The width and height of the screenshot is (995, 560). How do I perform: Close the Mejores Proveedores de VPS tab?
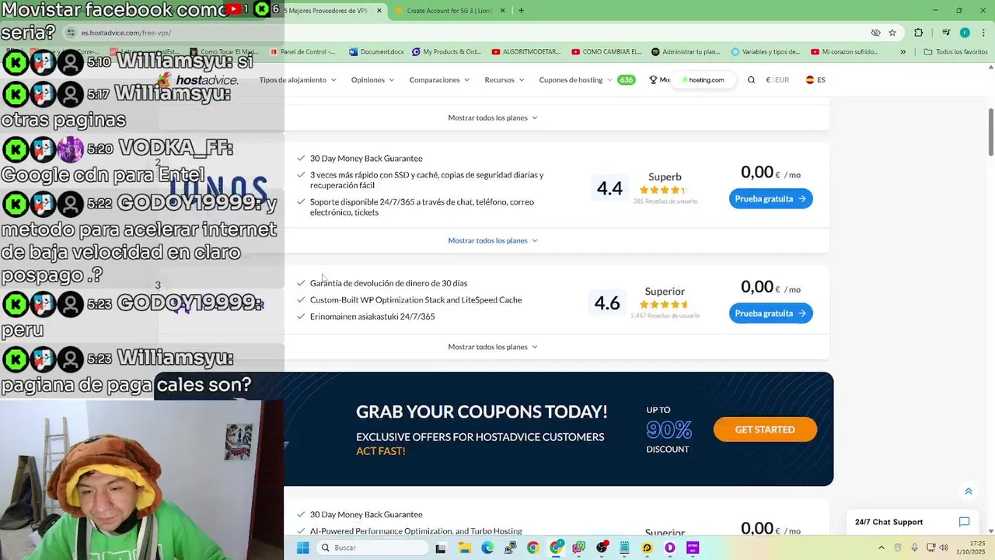[x=379, y=11]
